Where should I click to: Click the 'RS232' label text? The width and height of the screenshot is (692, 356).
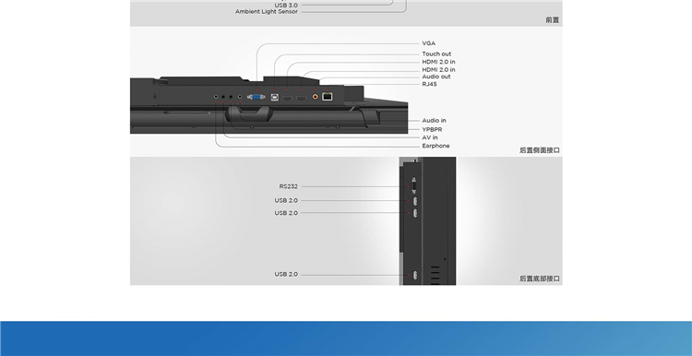[x=288, y=186]
